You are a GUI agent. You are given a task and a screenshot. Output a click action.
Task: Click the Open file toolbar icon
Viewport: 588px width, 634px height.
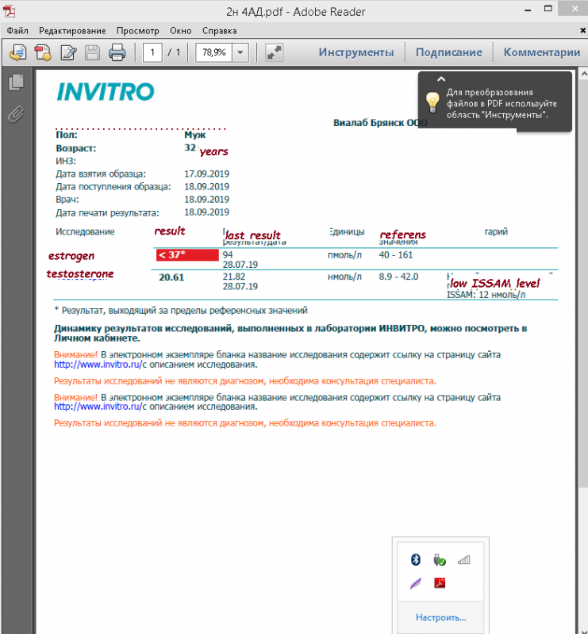(x=17, y=52)
